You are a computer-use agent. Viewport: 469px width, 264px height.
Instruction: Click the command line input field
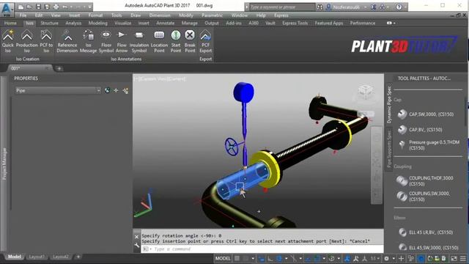pos(262,249)
